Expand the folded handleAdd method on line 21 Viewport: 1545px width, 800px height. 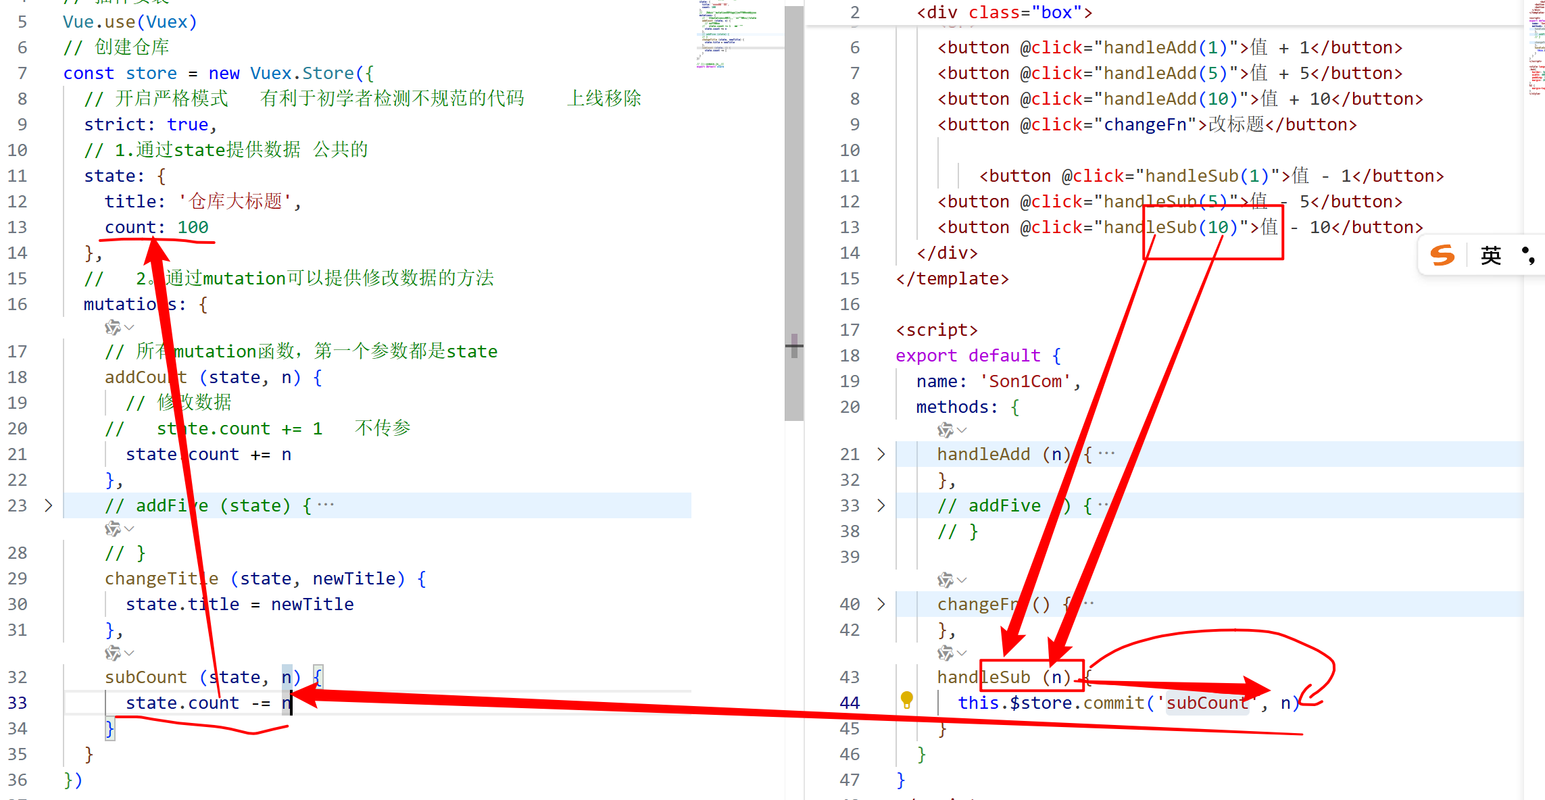tap(881, 454)
